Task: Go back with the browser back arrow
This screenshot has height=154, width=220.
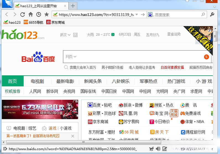Action: click(x=7, y=14)
